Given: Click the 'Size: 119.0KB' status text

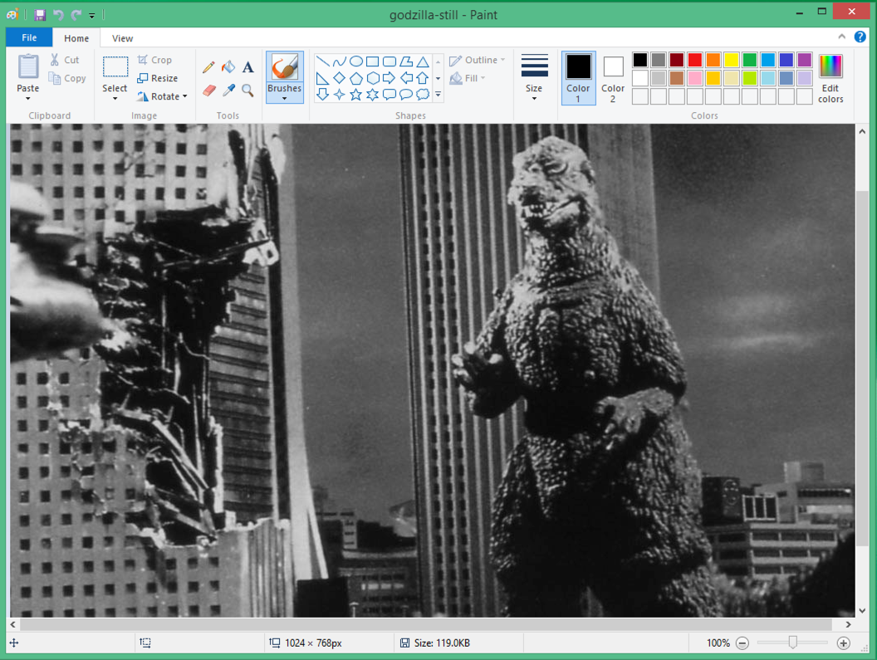Looking at the screenshot, I should click(442, 643).
